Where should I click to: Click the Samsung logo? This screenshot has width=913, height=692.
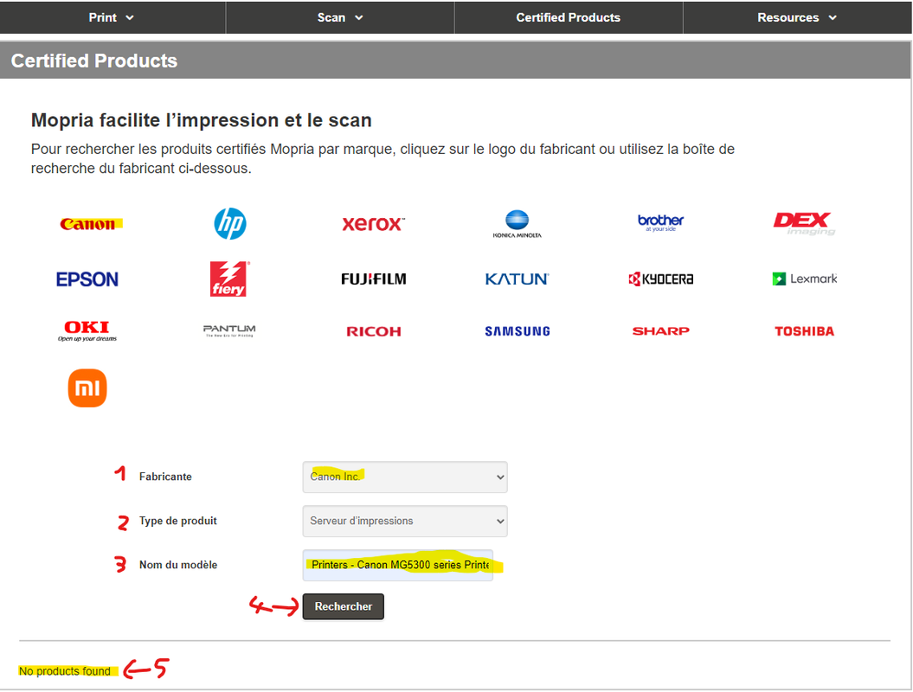coord(517,331)
